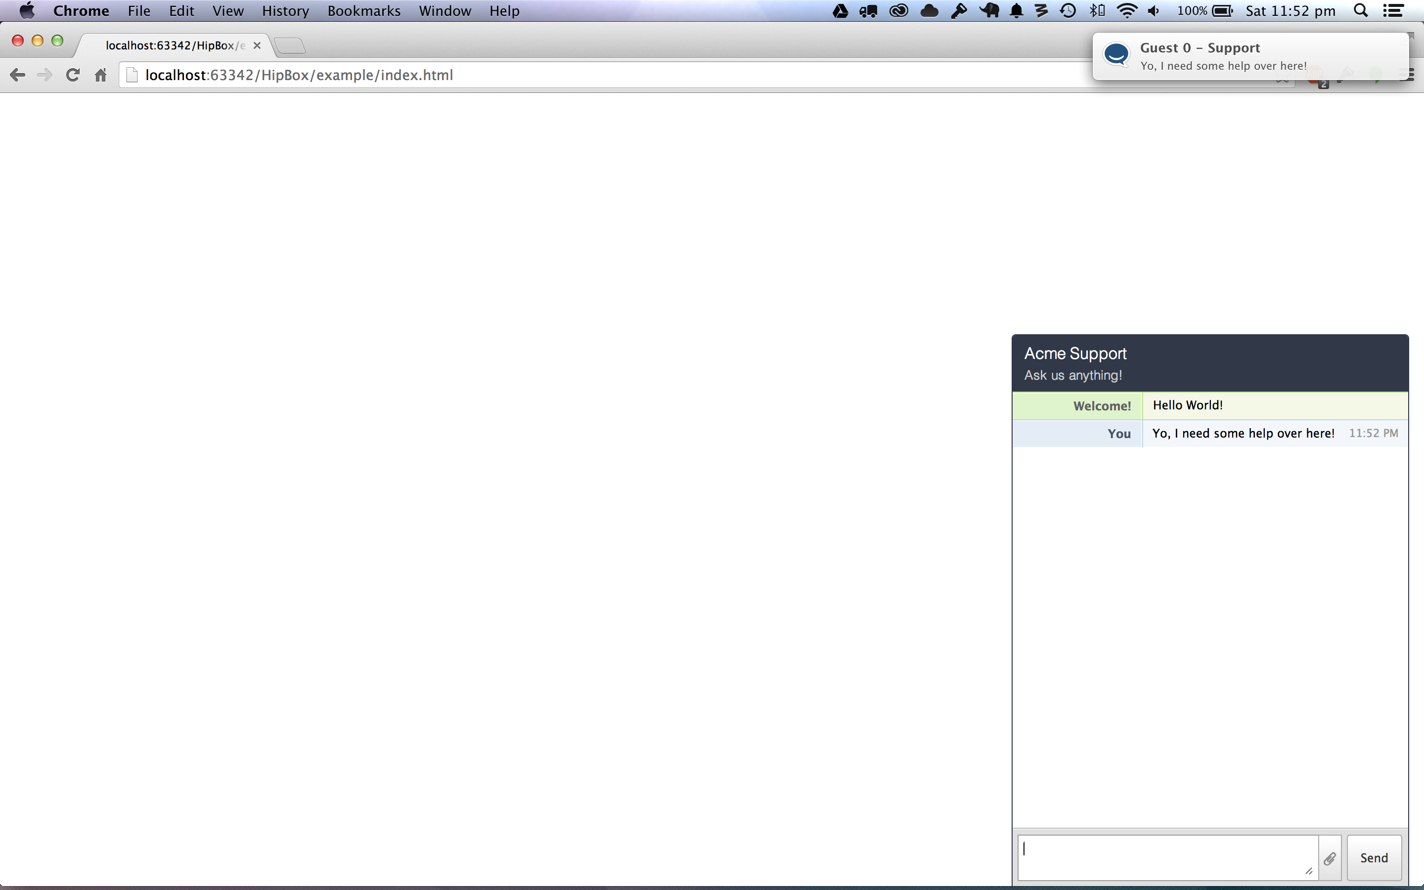Viewport: 1424px width, 890px height.
Task: Open the Notification Center list icon
Action: (1393, 10)
